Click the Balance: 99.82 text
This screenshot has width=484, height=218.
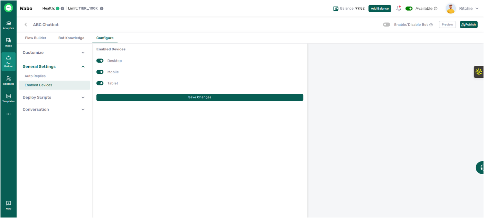tap(352, 9)
